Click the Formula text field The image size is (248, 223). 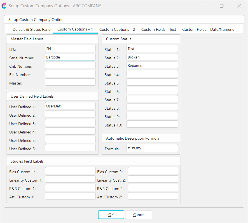coord(148,148)
